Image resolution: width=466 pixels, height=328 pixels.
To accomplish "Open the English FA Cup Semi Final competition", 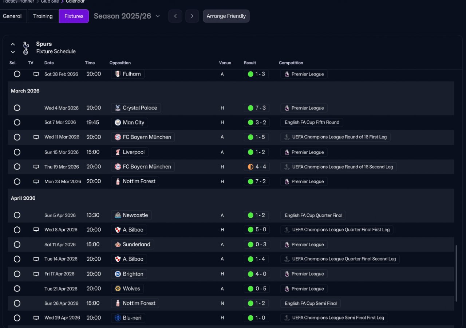I will [x=311, y=303].
